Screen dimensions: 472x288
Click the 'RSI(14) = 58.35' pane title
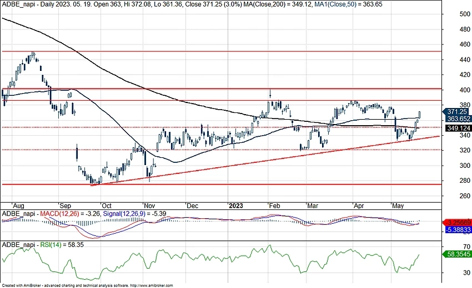point(62,245)
